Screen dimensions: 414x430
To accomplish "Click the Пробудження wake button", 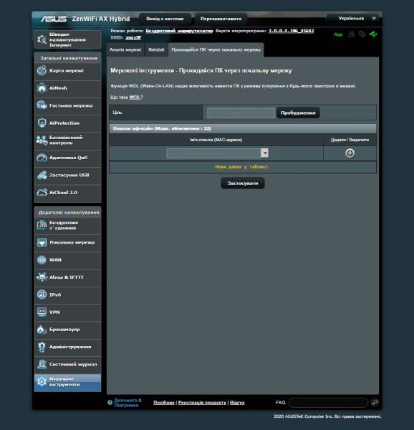I will 298,113.
